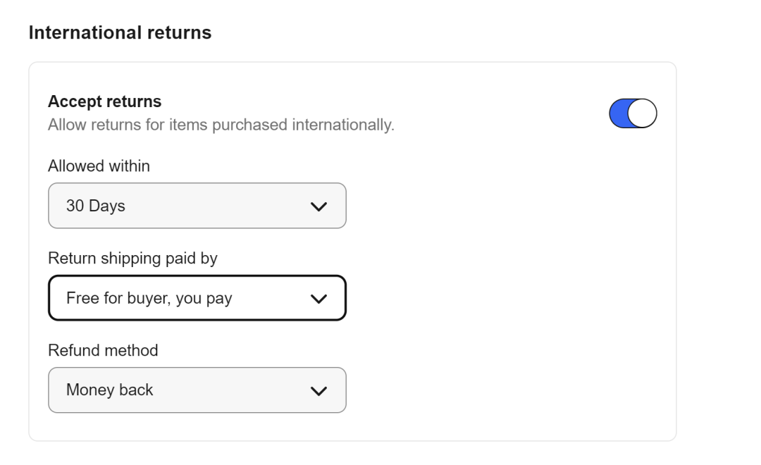Image resolution: width=761 pixels, height=465 pixels.
Task: Click the Allowed within field label
Action: 99,166
